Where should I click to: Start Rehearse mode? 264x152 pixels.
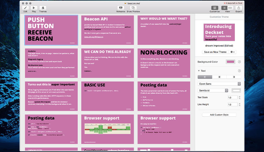pos(121,8)
